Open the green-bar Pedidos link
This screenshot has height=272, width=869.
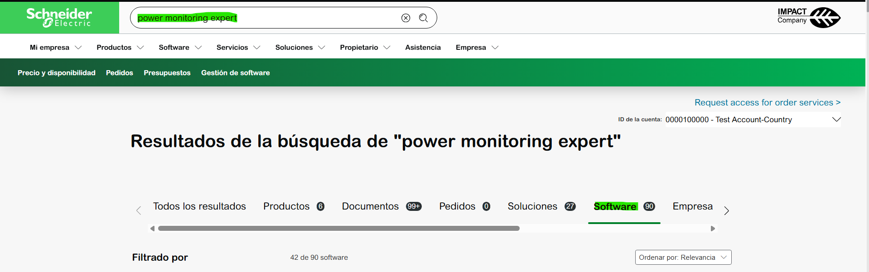point(120,73)
